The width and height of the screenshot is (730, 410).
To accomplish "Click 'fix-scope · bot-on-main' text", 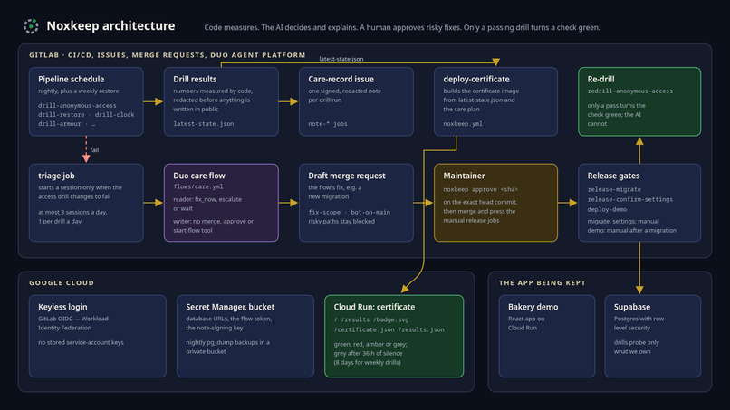I will [x=350, y=212].
